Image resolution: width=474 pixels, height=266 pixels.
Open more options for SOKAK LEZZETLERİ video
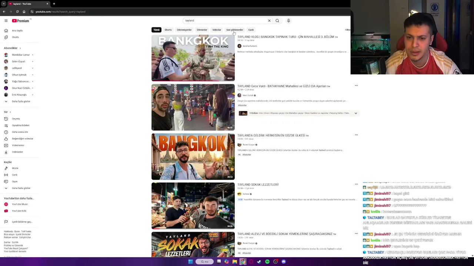[x=356, y=184]
